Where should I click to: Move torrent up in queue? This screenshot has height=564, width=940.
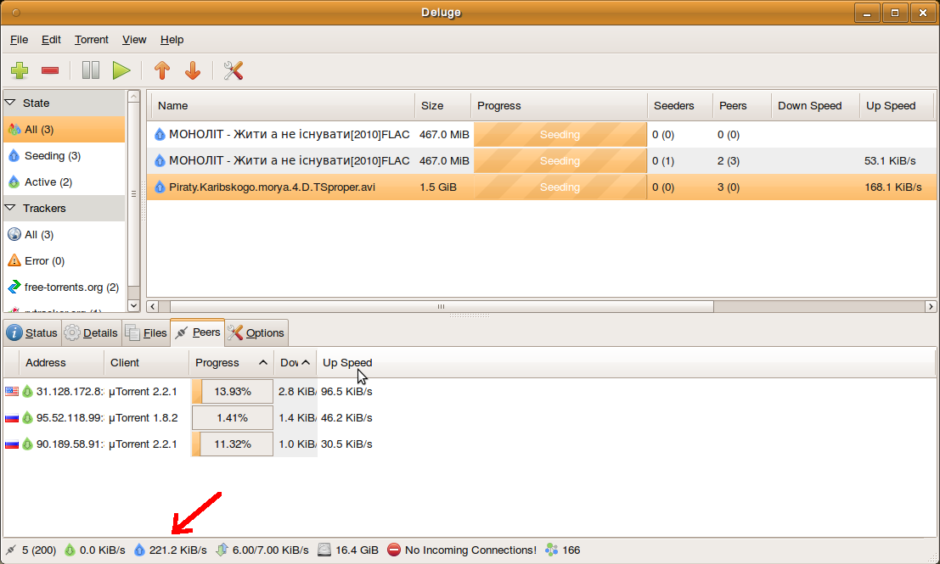click(161, 70)
